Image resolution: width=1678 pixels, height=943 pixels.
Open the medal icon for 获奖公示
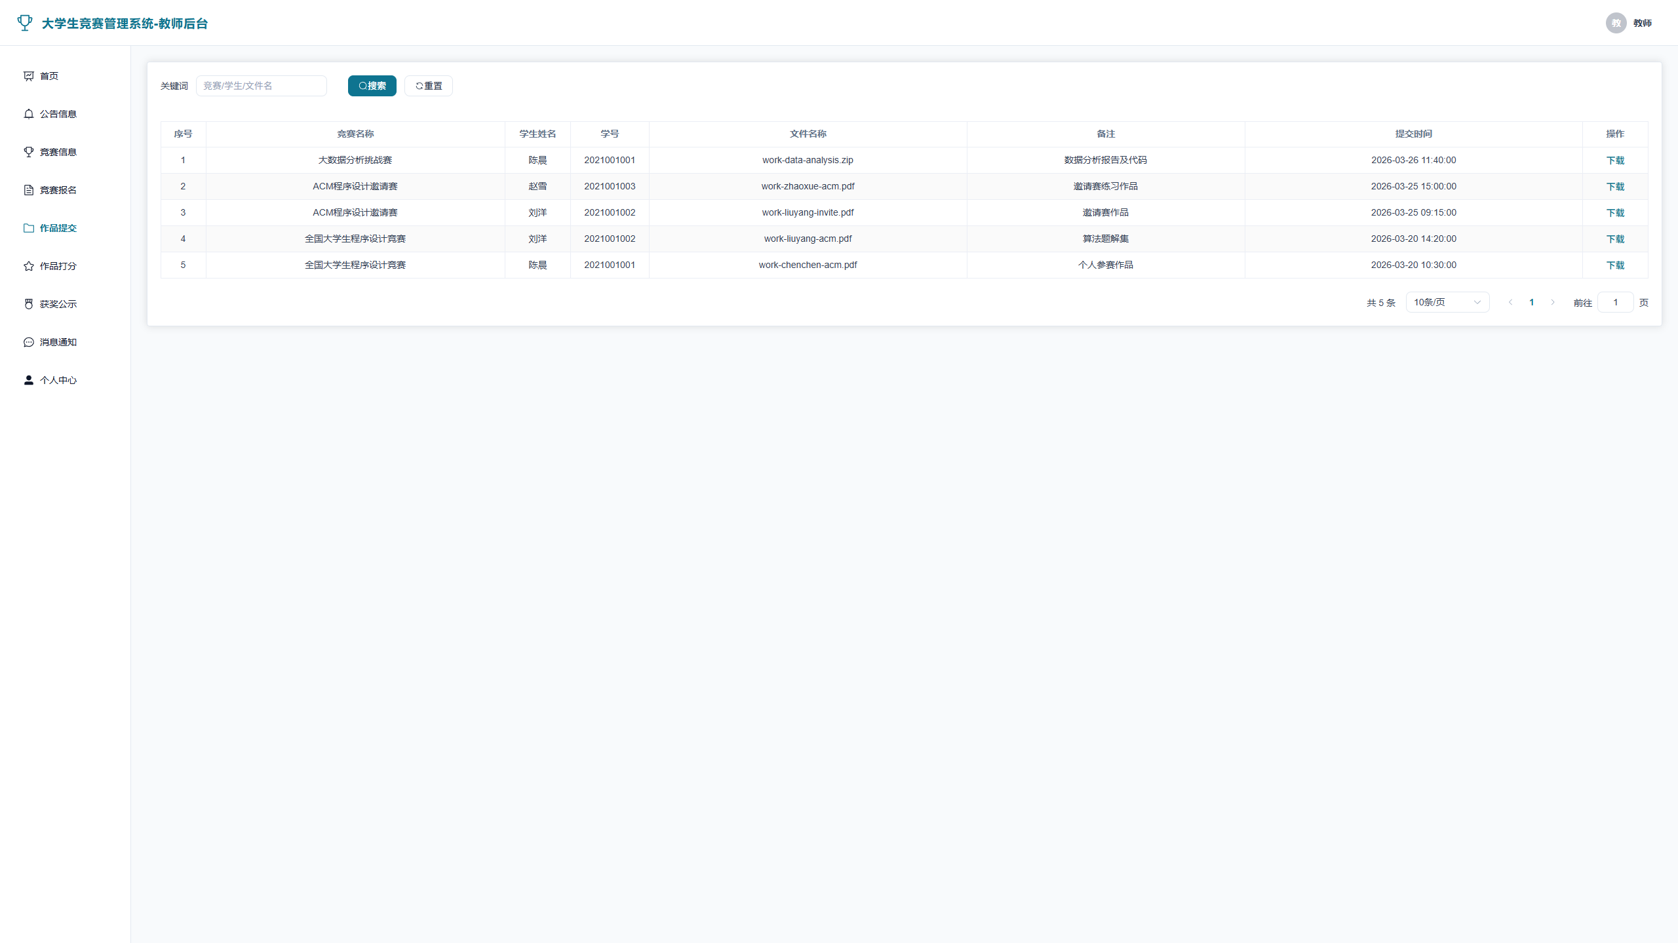(29, 304)
